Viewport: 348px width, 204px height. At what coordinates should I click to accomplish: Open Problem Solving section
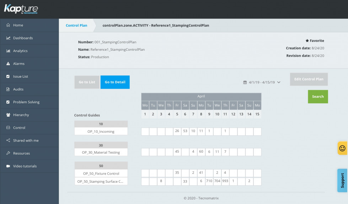(x=30, y=102)
